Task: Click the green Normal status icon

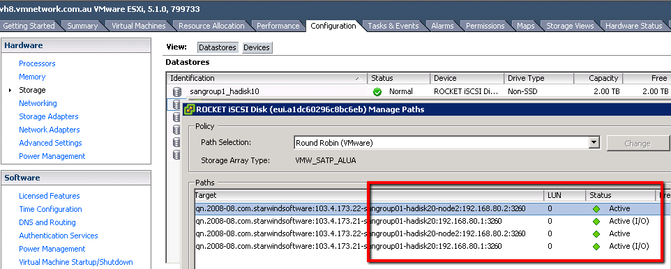Action: pos(377,91)
